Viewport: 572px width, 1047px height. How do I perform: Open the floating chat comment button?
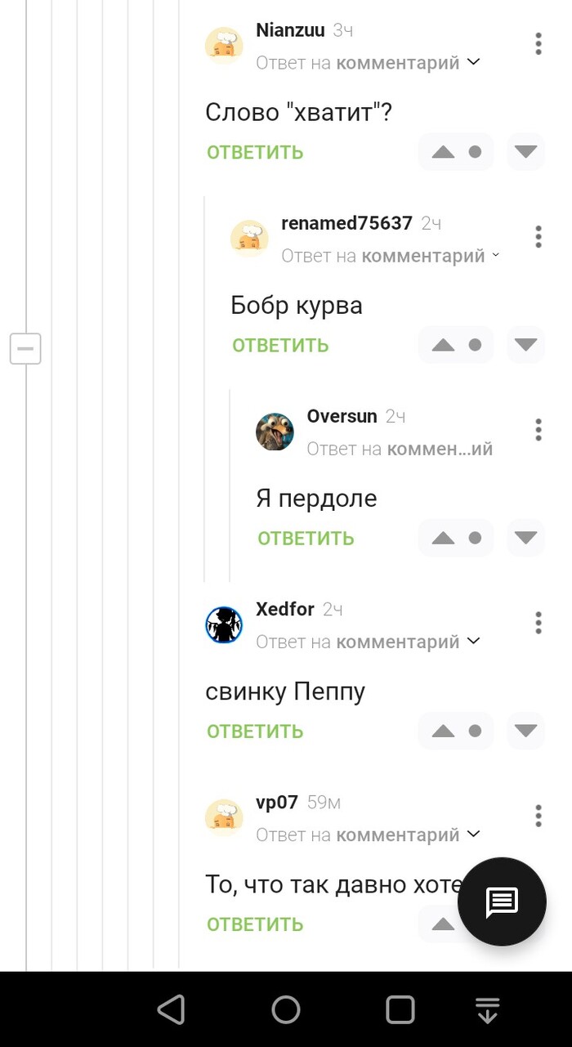502,902
